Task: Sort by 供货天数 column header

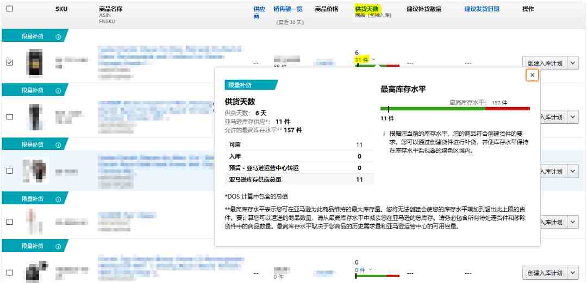Action: coord(367,9)
